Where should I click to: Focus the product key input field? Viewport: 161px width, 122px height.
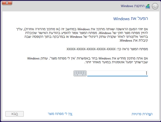(118, 73)
